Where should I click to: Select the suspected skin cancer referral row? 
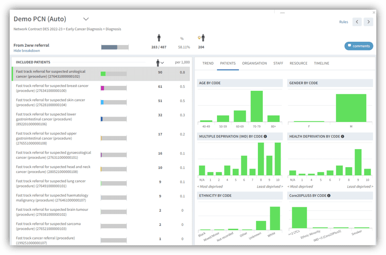(x=101, y=102)
